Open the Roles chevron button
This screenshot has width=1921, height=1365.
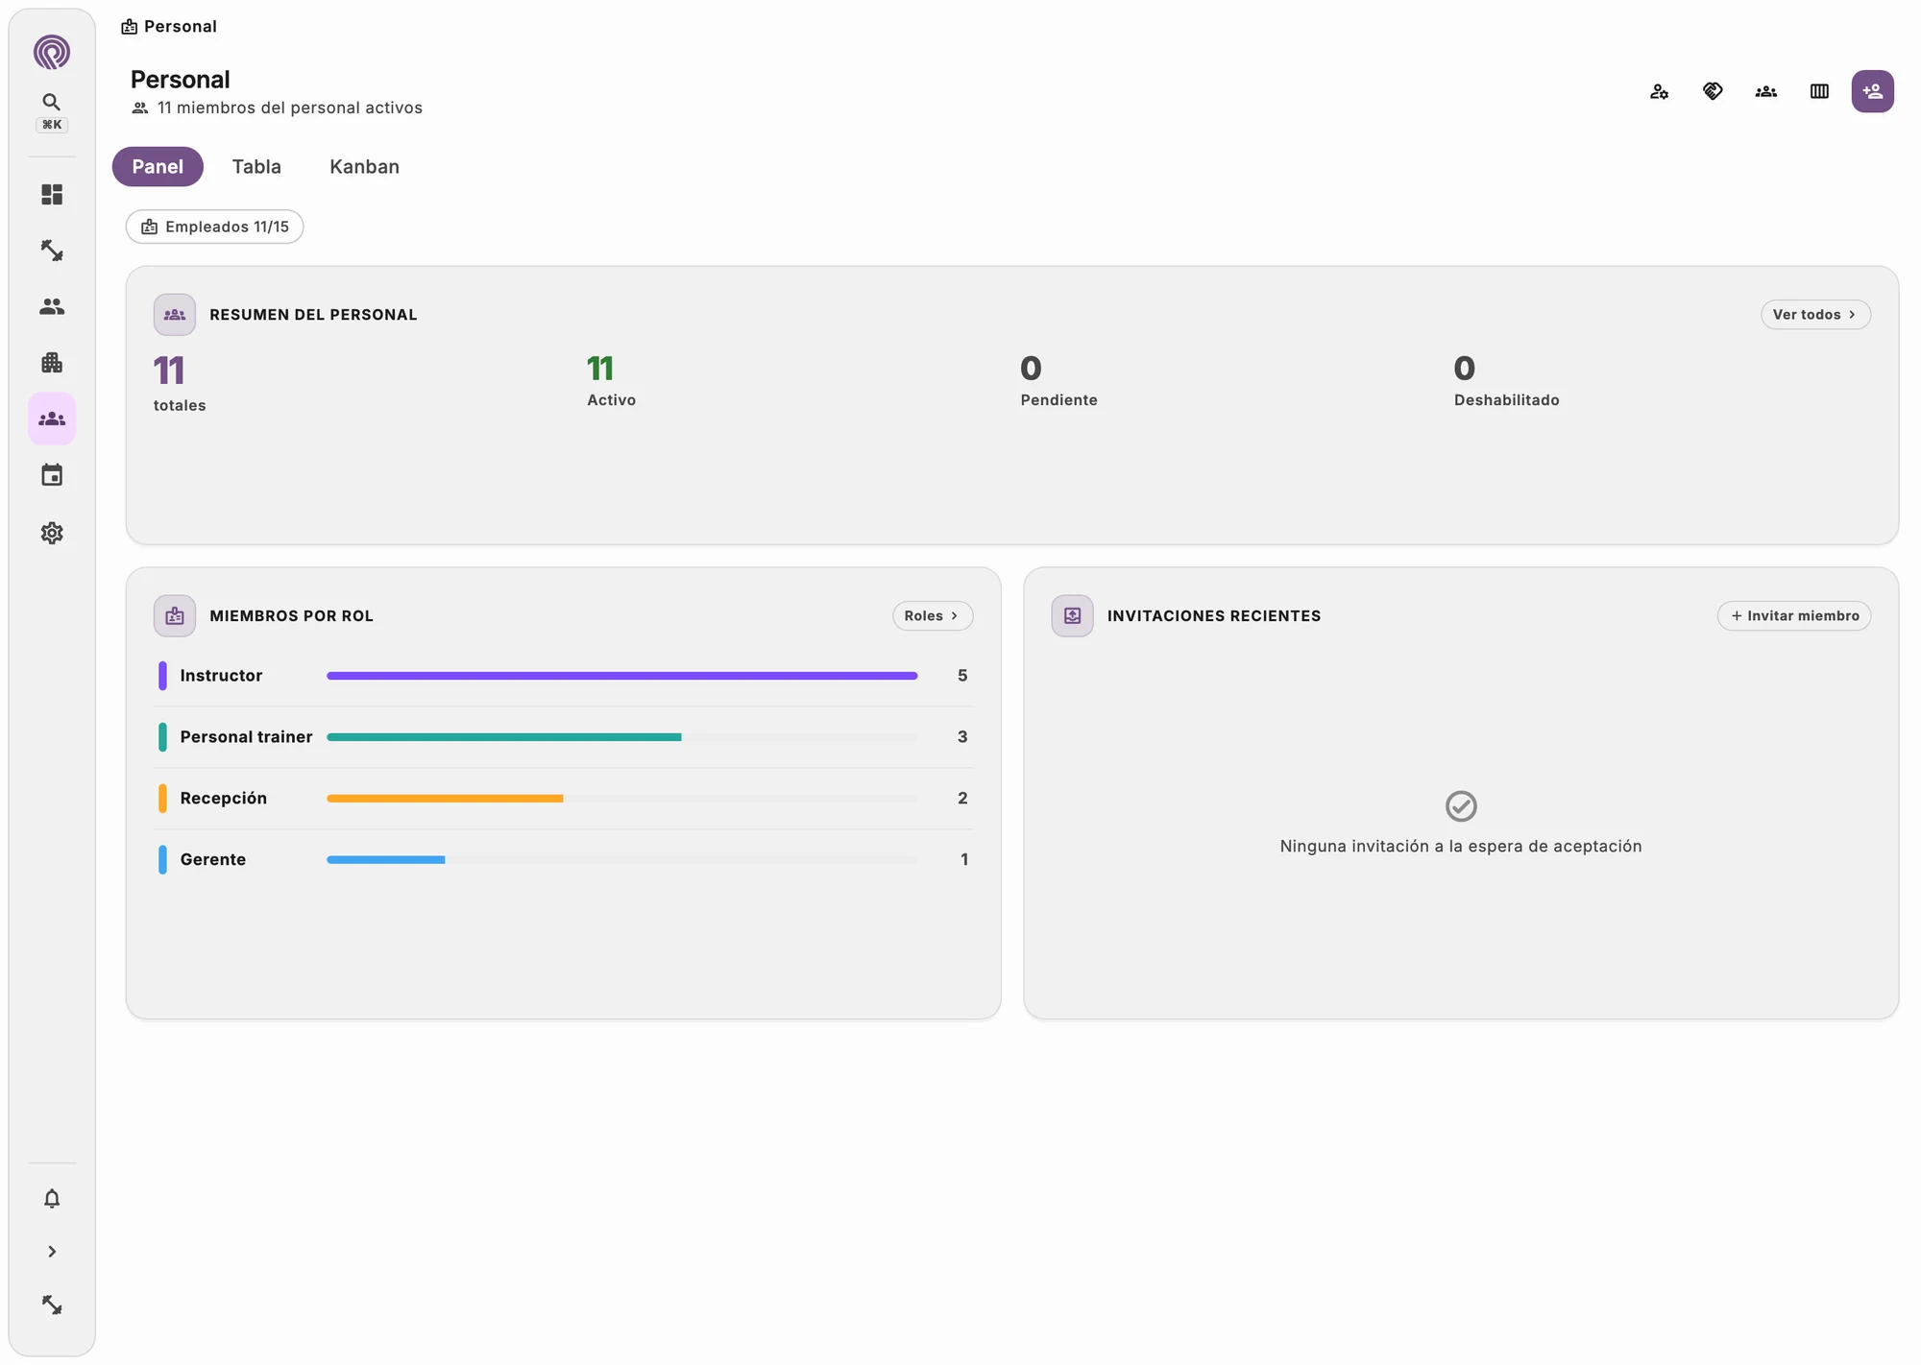[x=932, y=616]
